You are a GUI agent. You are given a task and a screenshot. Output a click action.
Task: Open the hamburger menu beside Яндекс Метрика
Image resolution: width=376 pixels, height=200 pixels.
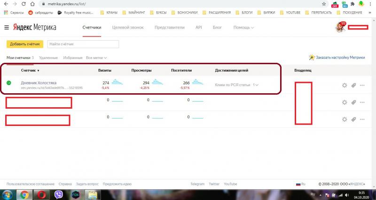tap(7, 28)
